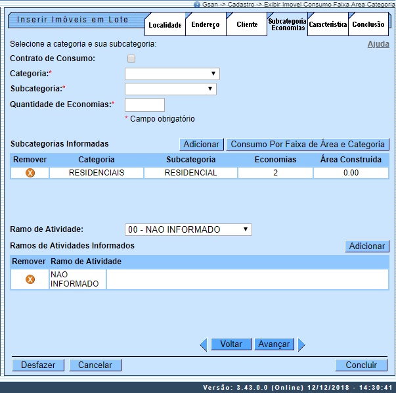Go to the Característica tab
Image resolution: width=396 pixels, height=393 pixels.
tap(328, 24)
